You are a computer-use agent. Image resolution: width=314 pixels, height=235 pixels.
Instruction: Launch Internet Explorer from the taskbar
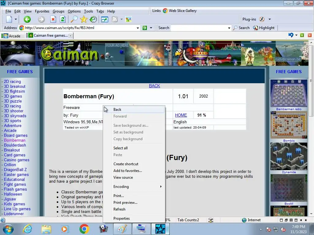[x=27, y=229]
